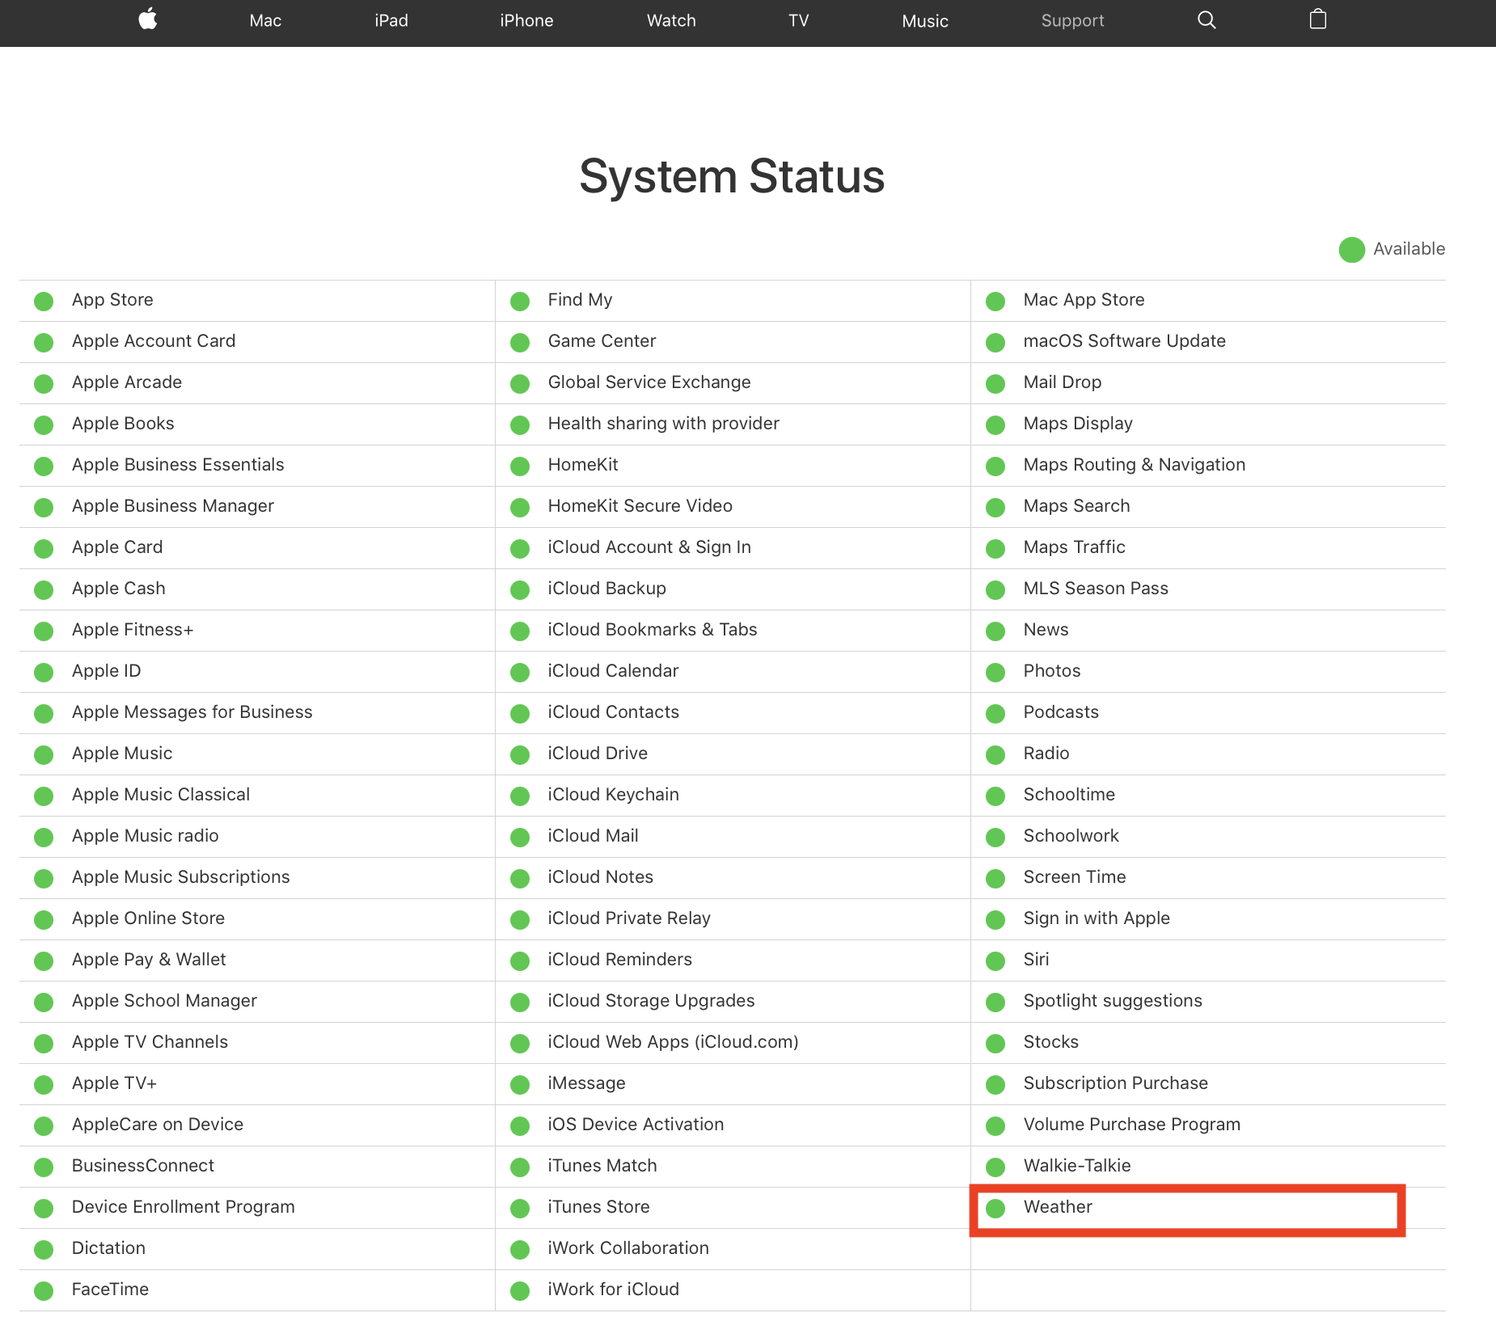Click the Apple logo in the navigation bar

pos(148,19)
